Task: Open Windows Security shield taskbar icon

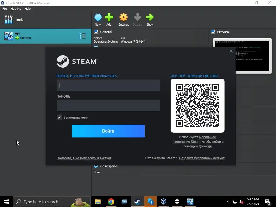Action: (177, 202)
